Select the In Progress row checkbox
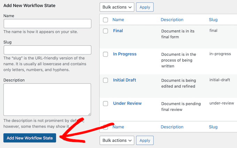237x148 pixels. [106, 54]
